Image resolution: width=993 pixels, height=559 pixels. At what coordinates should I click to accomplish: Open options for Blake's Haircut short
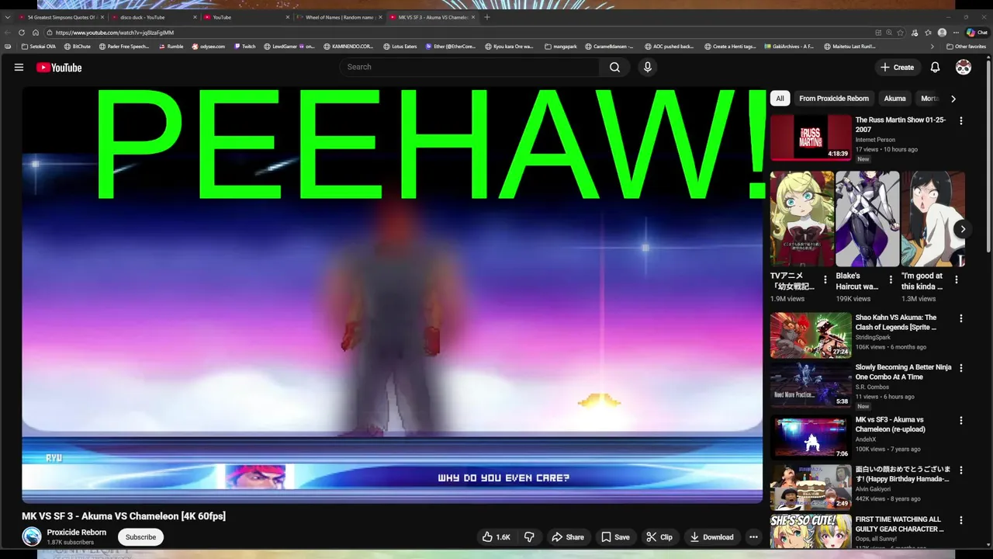tap(891, 279)
